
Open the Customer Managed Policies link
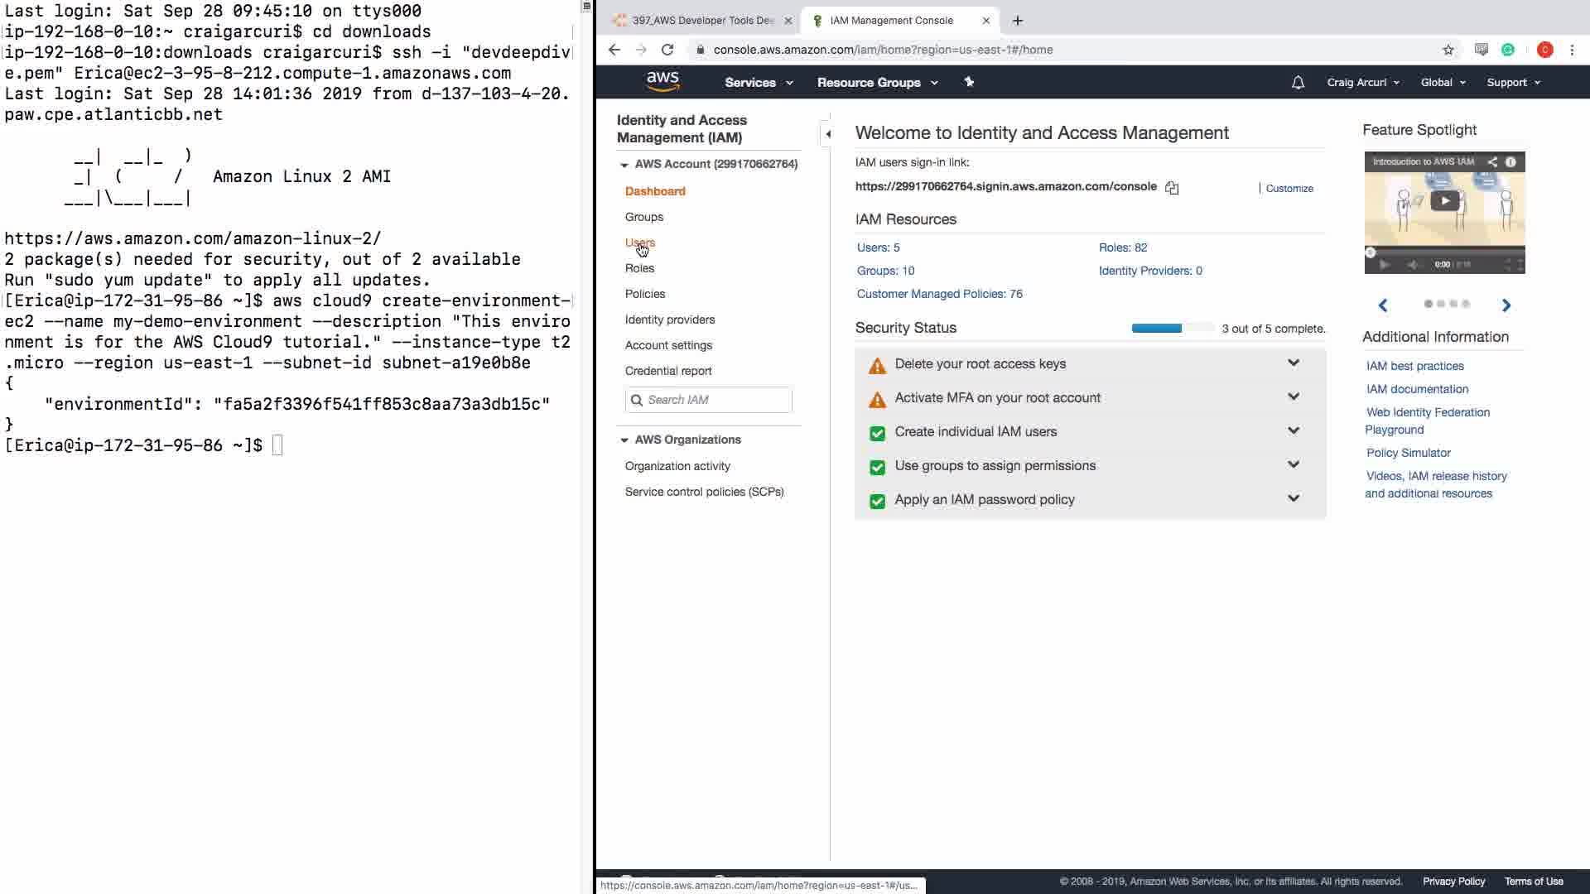tap(939, 294)
